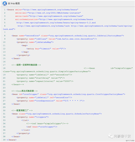Click the xmlns beans schema URL on line 1
The width and height of the screenshot is (135, 142).
51,10
